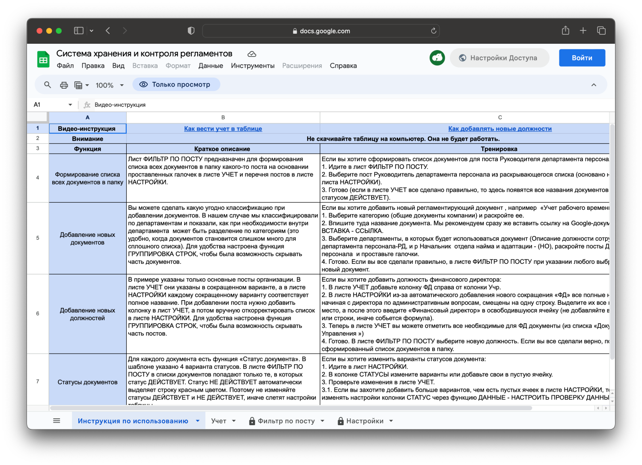642x465 pixels.
Task: Click the cloud document status icon
Action: [252, 54]
